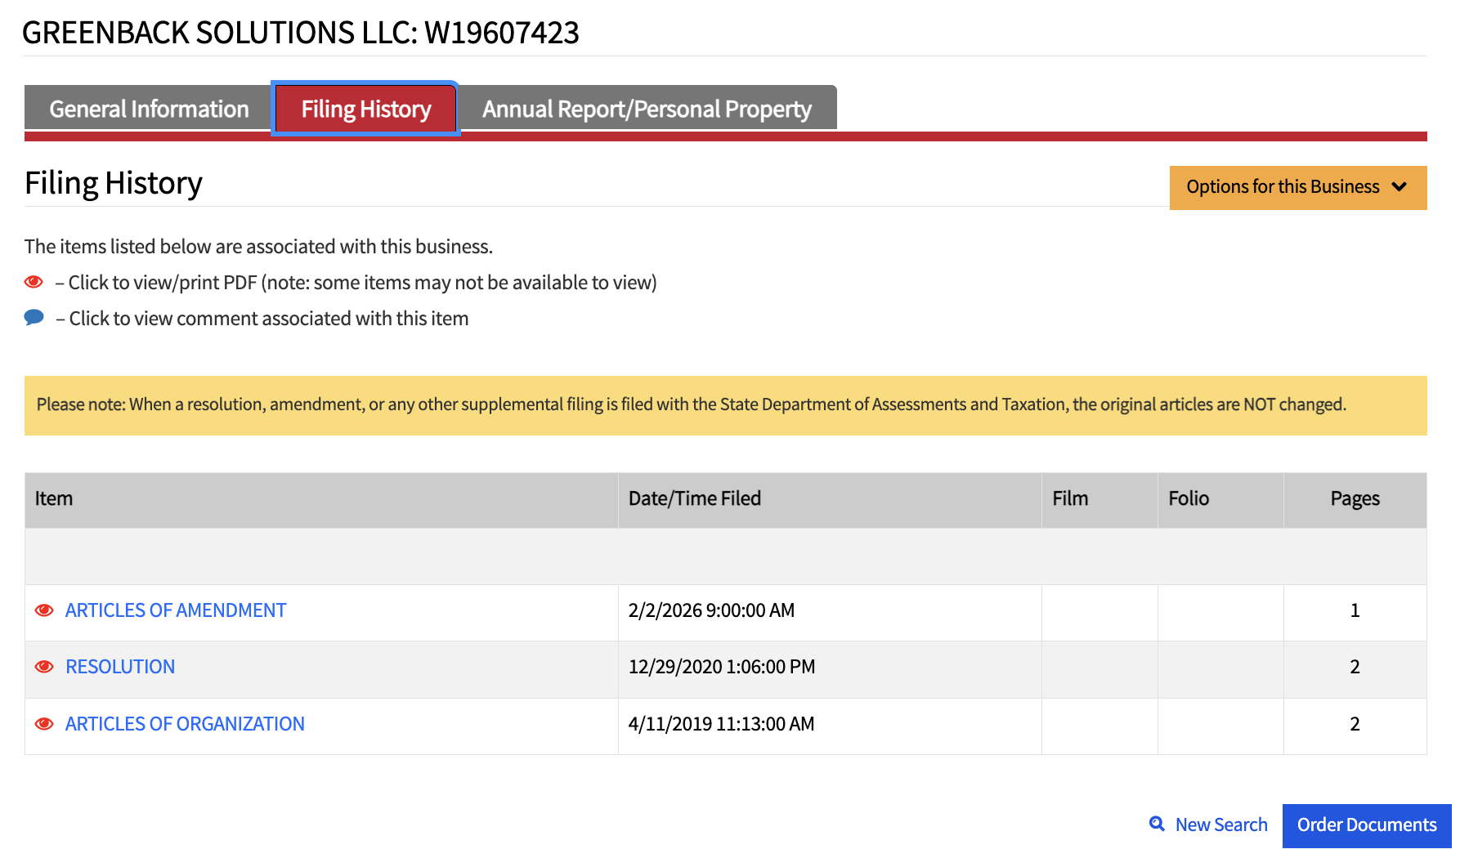Select the date 12/29/2020 1:06:00 PM
1460x858 pixels.
coord(722,667)
